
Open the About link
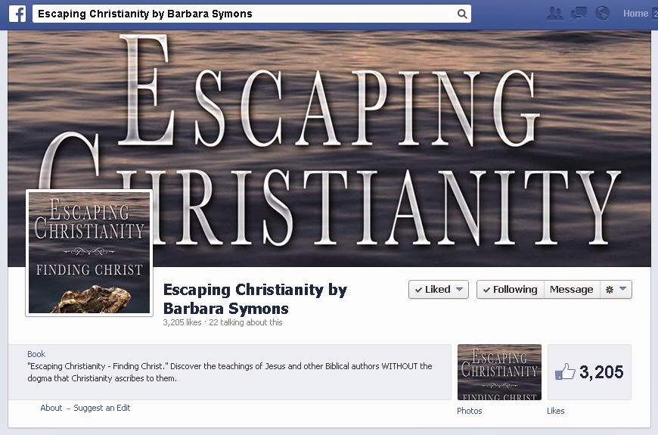pos(51,408)
